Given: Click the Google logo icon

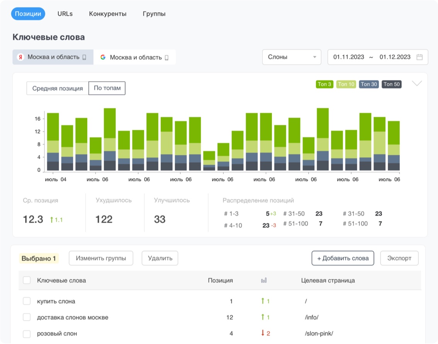Looking at the screenshot, I should tap(103, 57).
